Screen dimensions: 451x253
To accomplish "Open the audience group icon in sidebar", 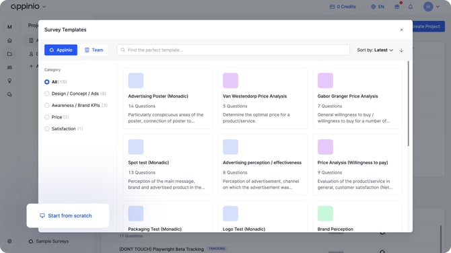I will tap(9, 67).
